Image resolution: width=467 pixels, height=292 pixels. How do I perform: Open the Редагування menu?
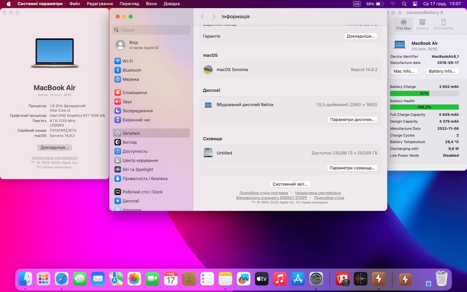100,4
